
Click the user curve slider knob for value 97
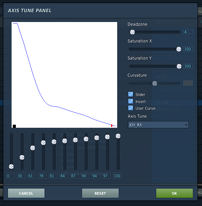tap(107, 137)
